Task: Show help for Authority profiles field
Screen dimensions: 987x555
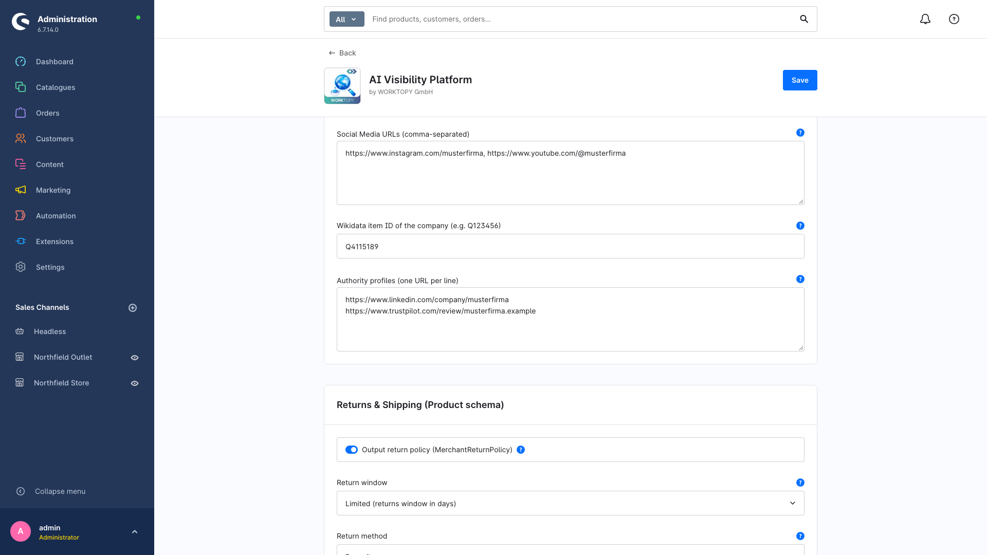Action: (800, 279)
